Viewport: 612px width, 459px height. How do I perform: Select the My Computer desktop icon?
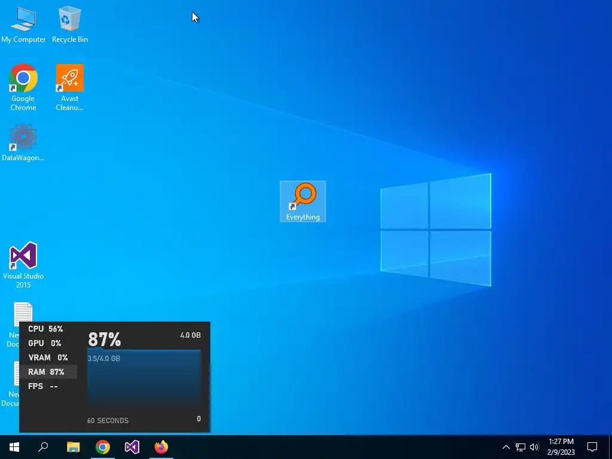23,25
